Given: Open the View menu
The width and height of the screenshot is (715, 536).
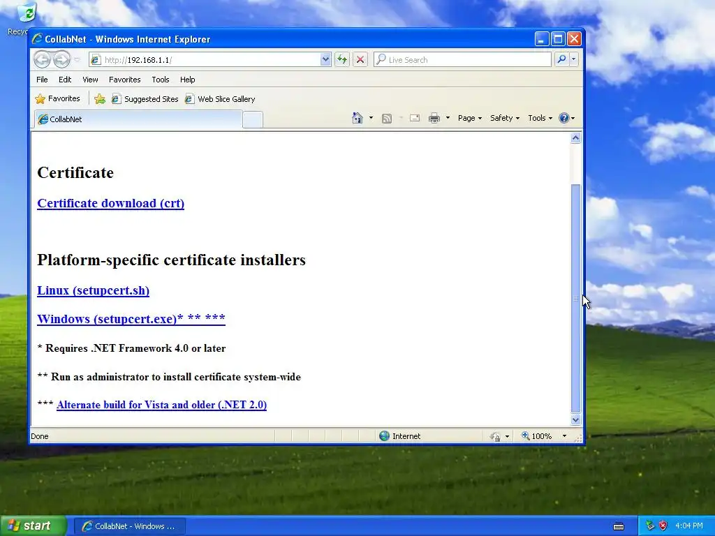Looking at the screenshot, I should [x=90, y=80].
